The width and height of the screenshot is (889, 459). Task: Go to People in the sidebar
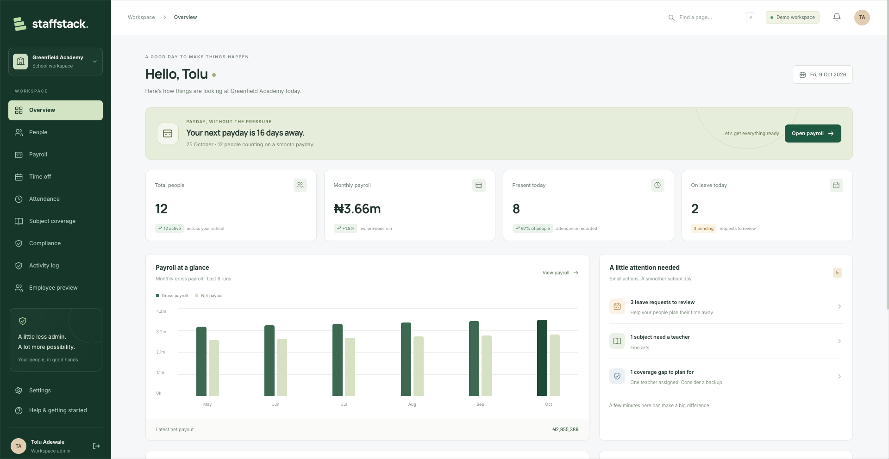point(56,132)
